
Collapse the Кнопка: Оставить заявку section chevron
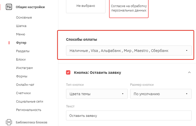pos(189,73)
